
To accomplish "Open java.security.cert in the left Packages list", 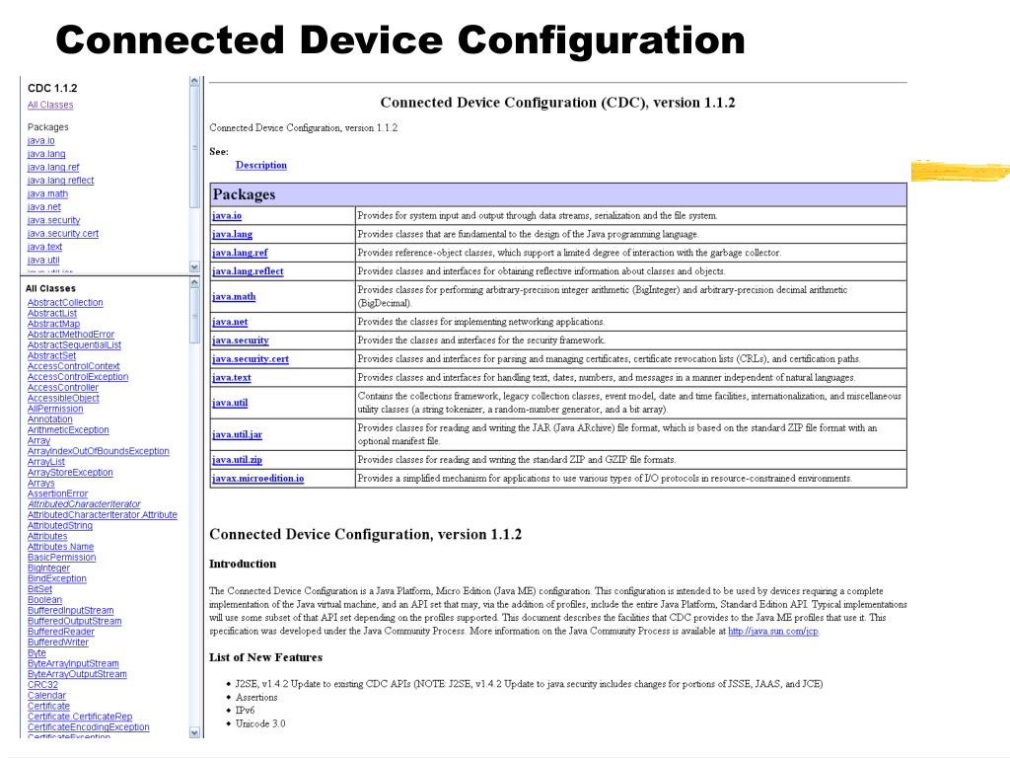I will [63, 233].
